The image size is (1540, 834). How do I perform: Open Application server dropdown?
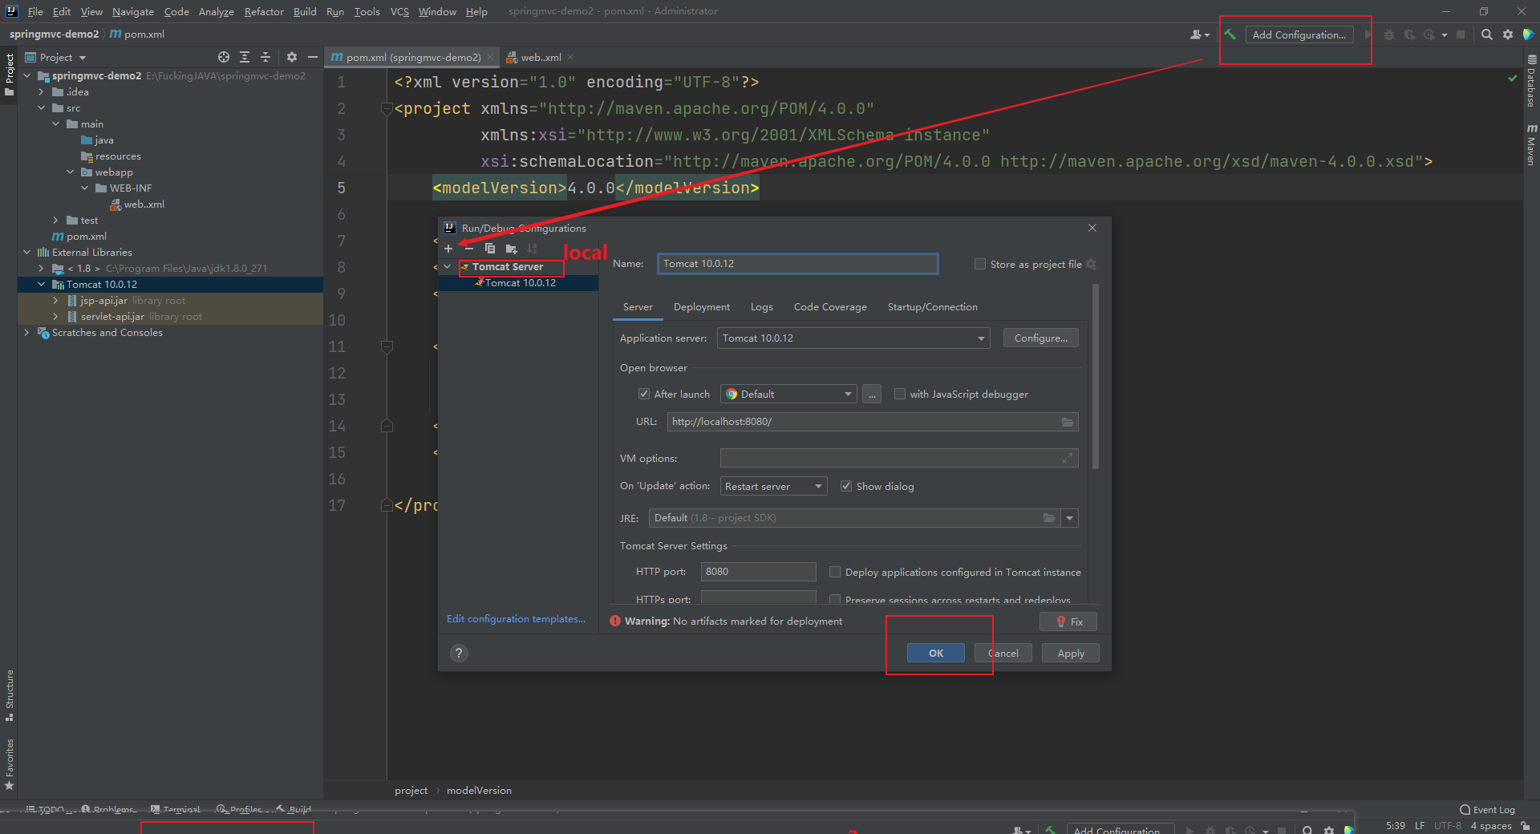[x=853, y=338]
